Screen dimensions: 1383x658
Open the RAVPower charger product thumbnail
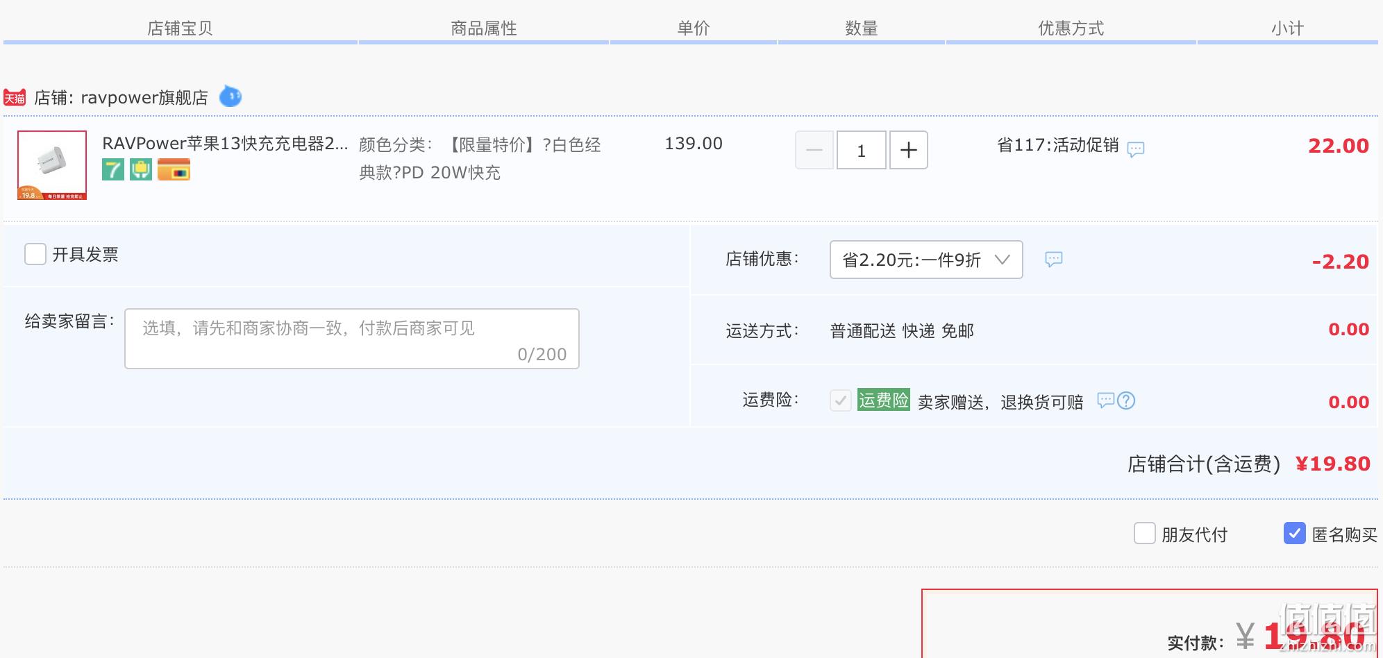click(x=52, y=165)
